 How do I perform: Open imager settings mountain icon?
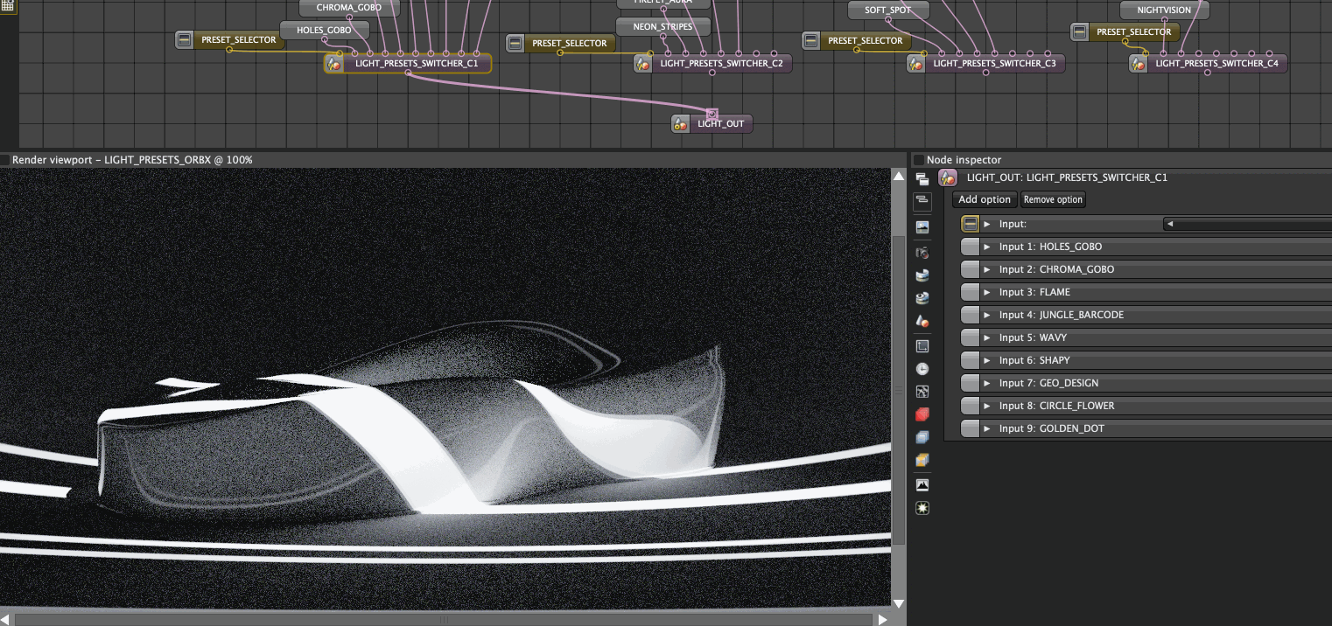pyautogui.click(x=922, y=485)
